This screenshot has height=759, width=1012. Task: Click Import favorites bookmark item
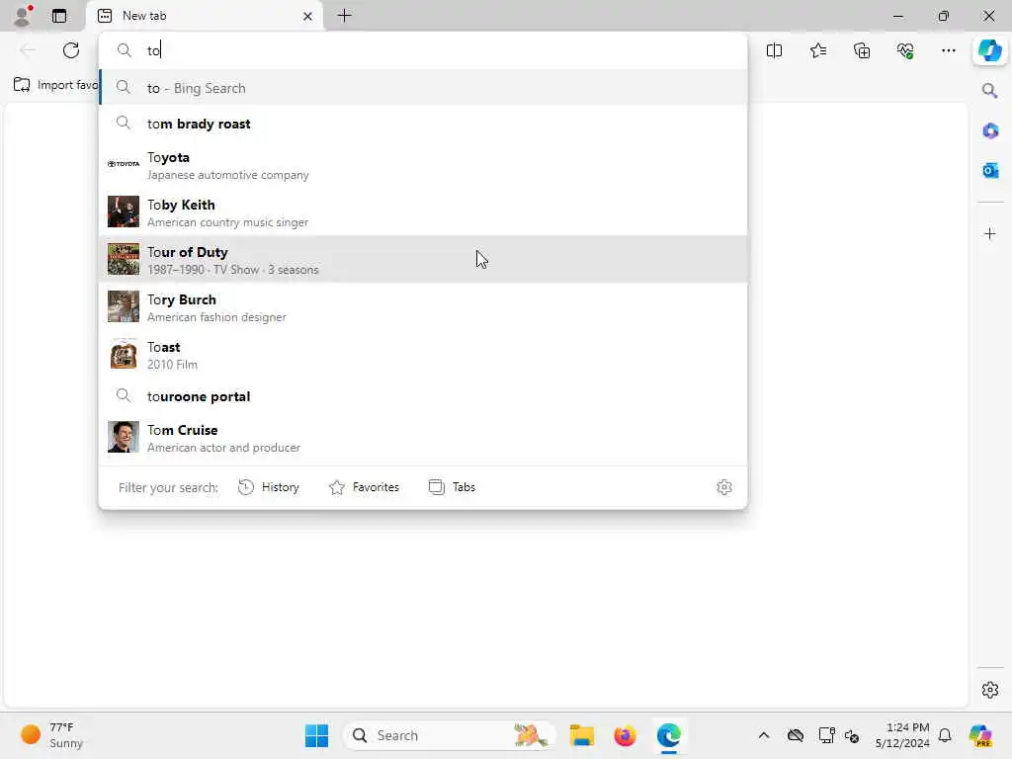55,85
